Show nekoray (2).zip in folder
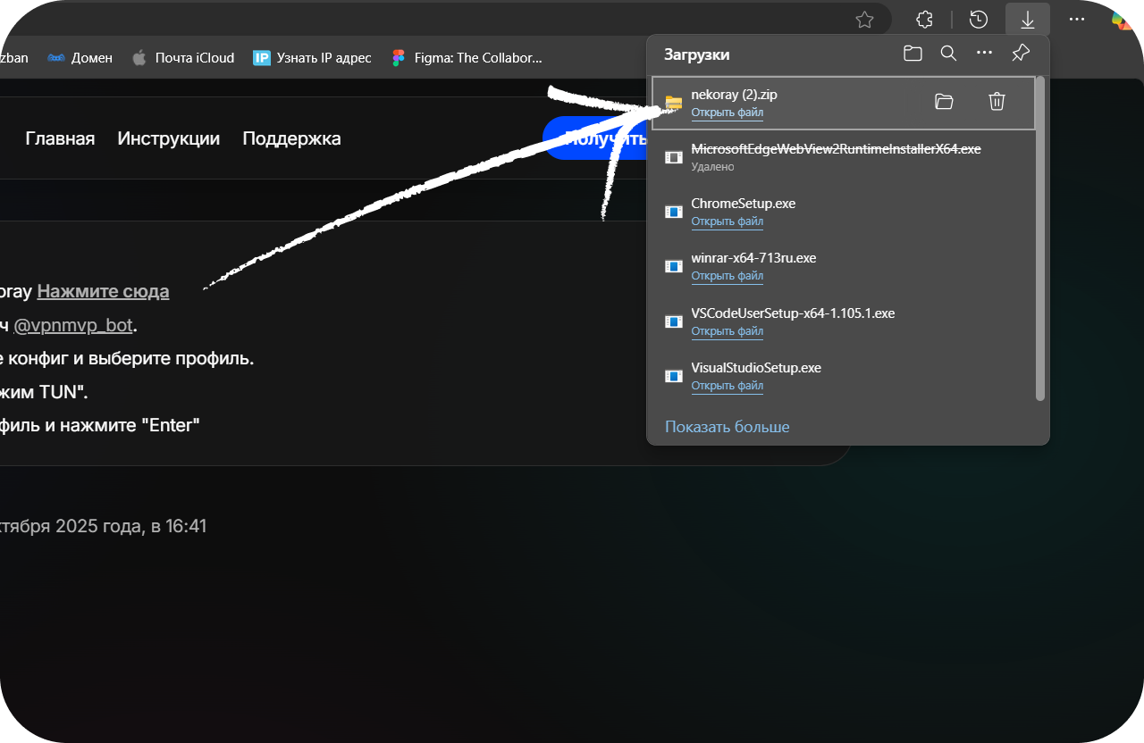Viewport: 1144px width, 743px height. [944, 102]
